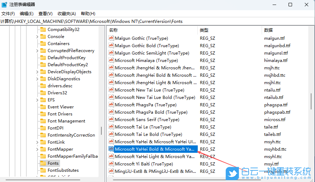Click string icon of Microsoft PhagsPa (TrueType)
Screen dimensions: 315x182
[x=111, y=105]
